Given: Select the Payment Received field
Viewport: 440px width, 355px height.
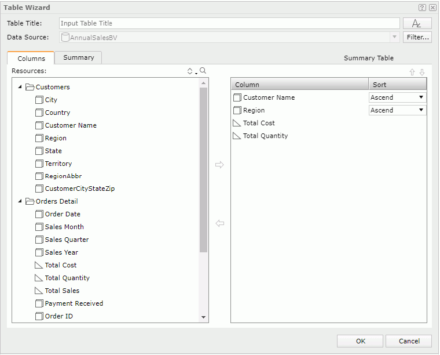Looking at the screenshot, I should click(x=74, y=303).
